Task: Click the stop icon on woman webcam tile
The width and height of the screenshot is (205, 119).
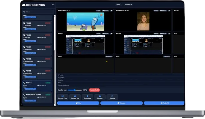Action: (x=169, y=11)
